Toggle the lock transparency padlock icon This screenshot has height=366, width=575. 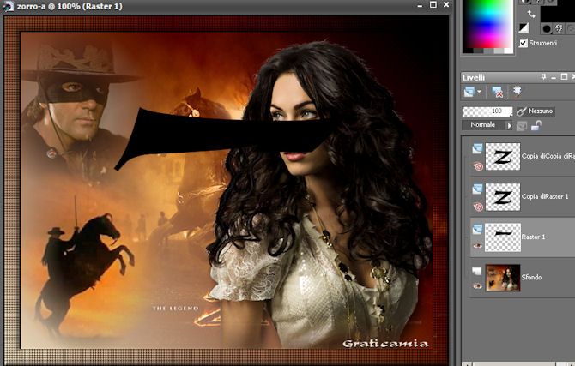pyautogui.click(x=536, y=126)
